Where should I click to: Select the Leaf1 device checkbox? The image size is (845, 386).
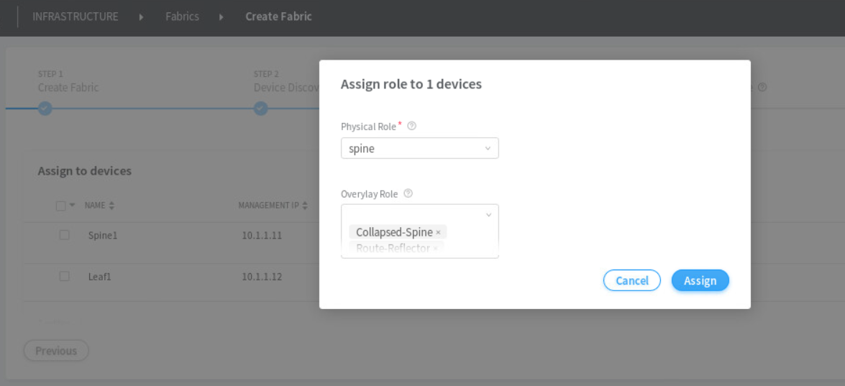click(64, 276)
